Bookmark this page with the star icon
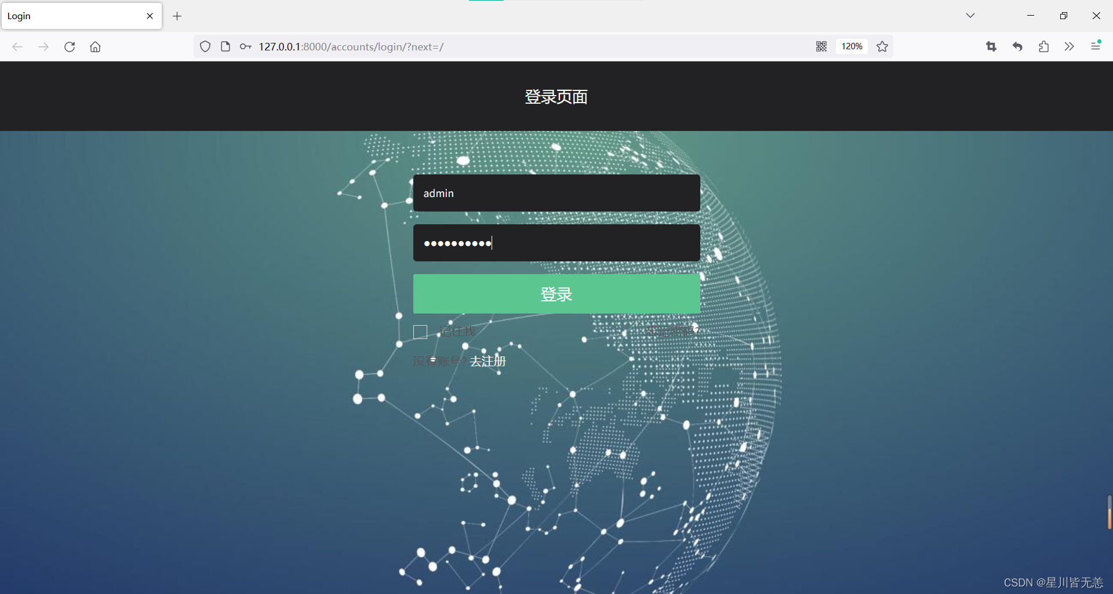 coord(882,46)
